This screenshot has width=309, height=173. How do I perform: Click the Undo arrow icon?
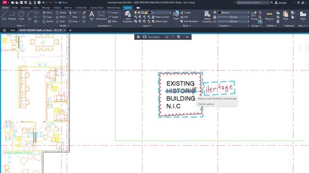pyautogui.click(x=43, y=2)
